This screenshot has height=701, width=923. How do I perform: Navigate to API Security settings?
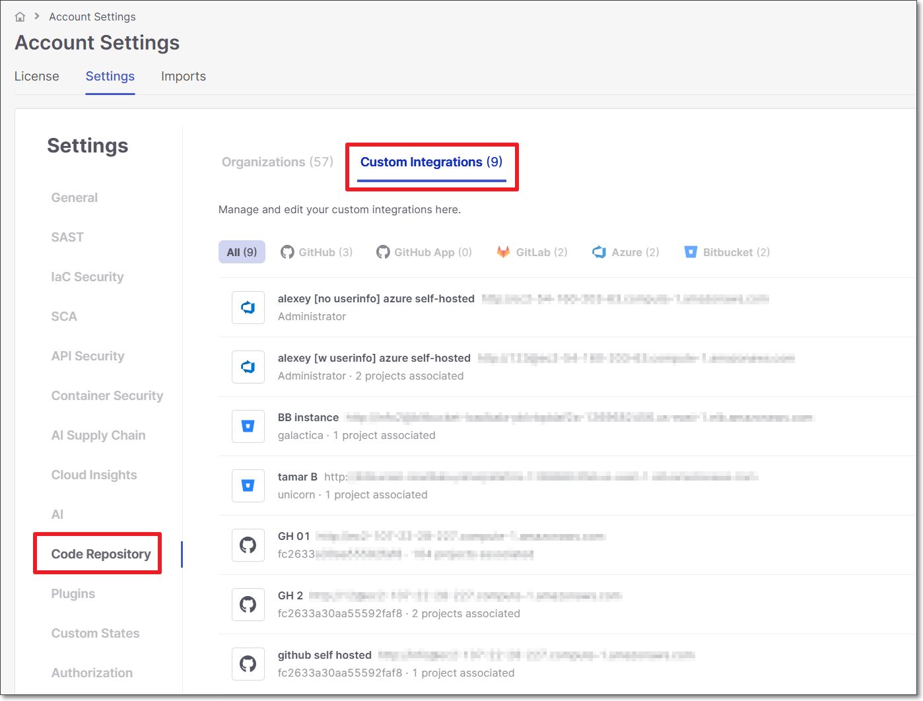[x=88, y=356]
